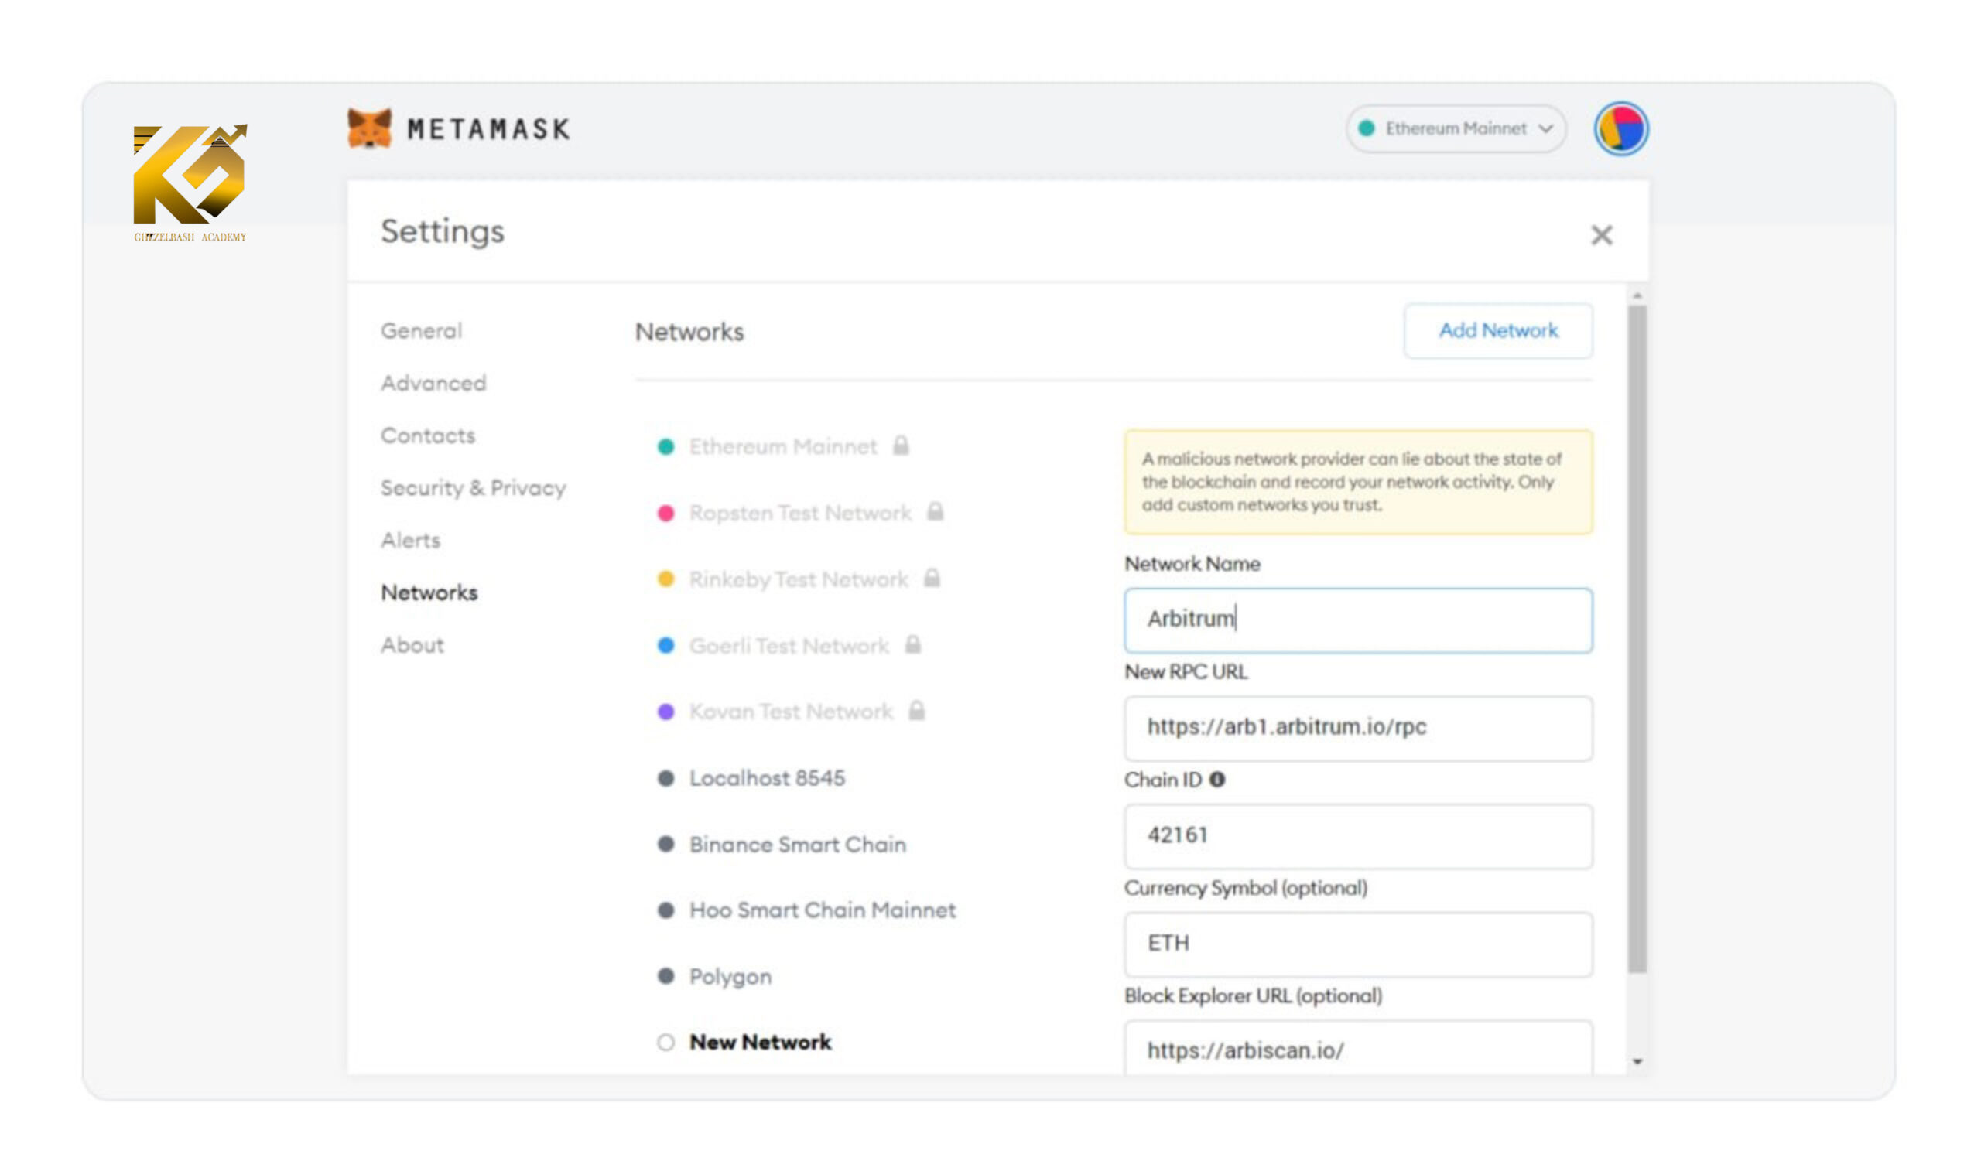
Task: Click the blue dot beside Goerli Test Network
Action: coord(665,646)
